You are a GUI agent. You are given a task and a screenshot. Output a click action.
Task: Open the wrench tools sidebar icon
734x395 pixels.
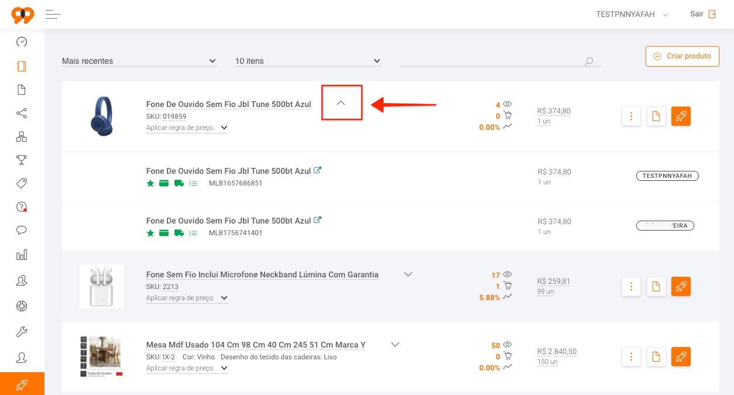(22, 332)
